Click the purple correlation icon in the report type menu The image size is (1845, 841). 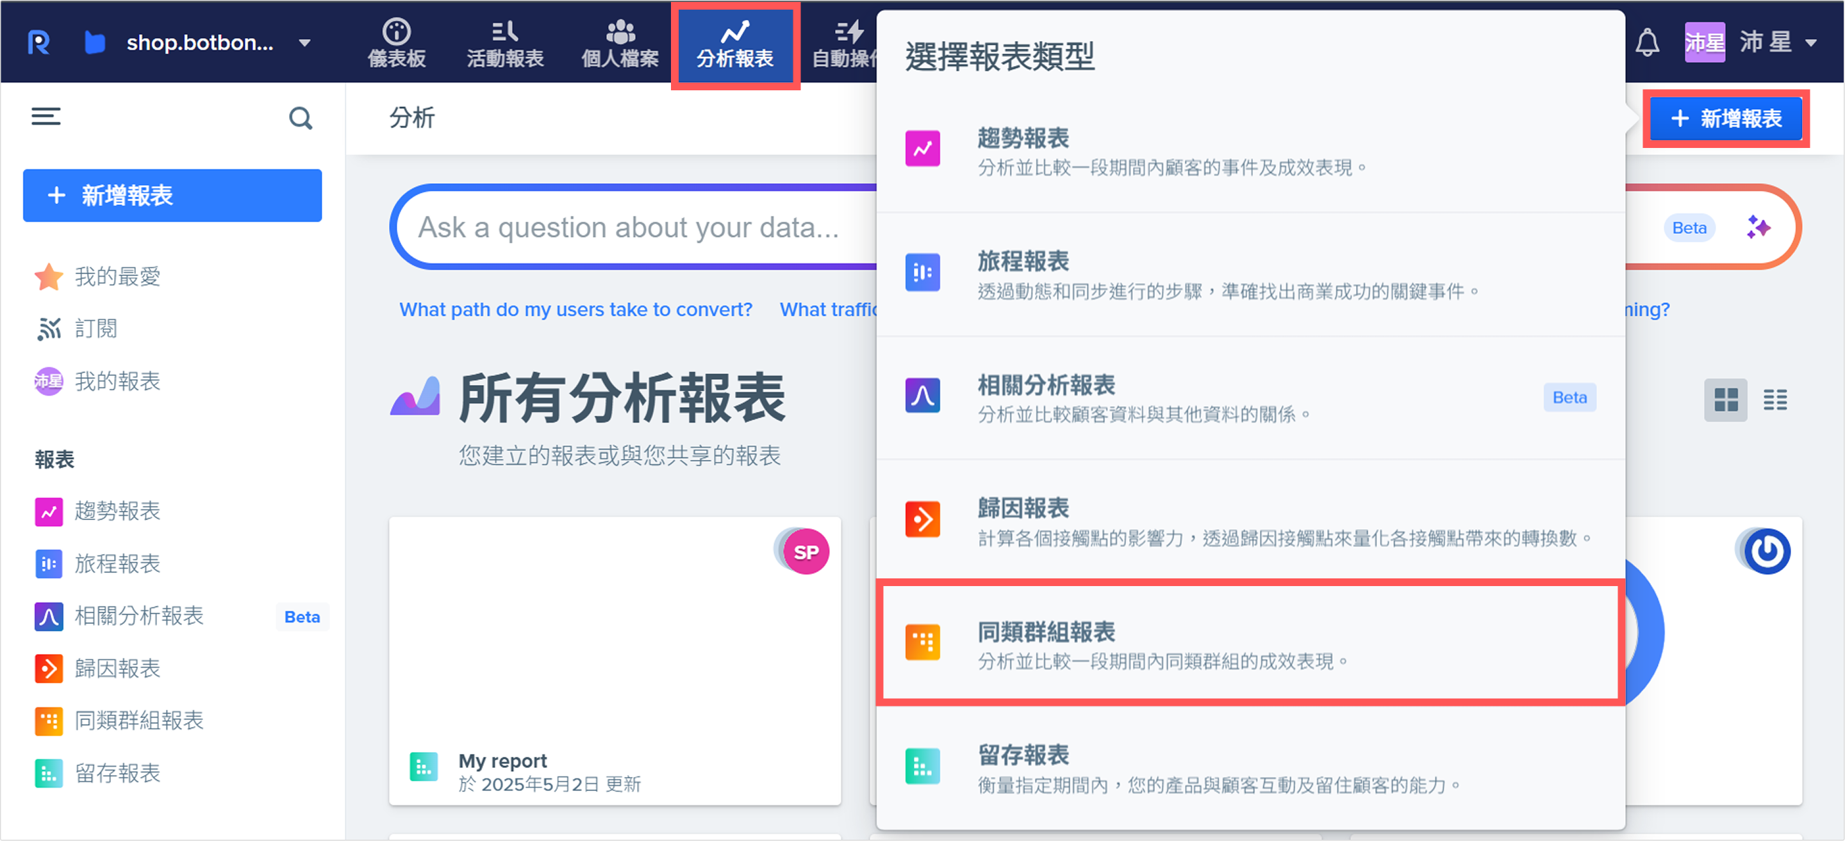pyautogui.click(x=923, y=396)
